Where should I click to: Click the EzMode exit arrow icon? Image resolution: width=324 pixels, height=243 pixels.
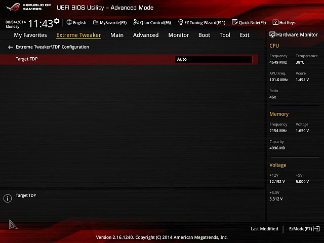tap(317, 229)
